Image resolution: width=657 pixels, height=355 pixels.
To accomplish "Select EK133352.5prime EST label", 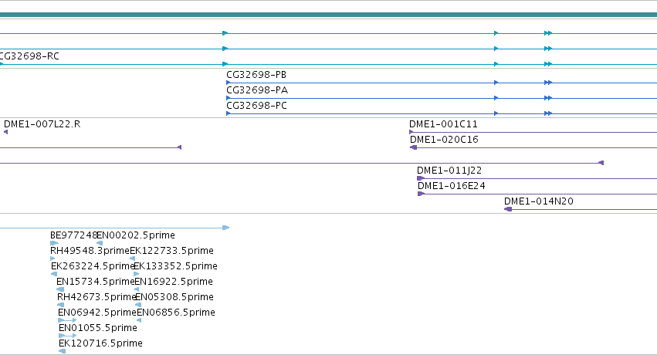I will point(175,266).
